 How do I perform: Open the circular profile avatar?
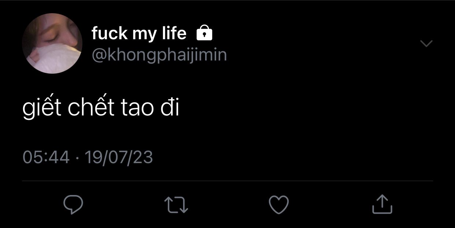(52, 43)
